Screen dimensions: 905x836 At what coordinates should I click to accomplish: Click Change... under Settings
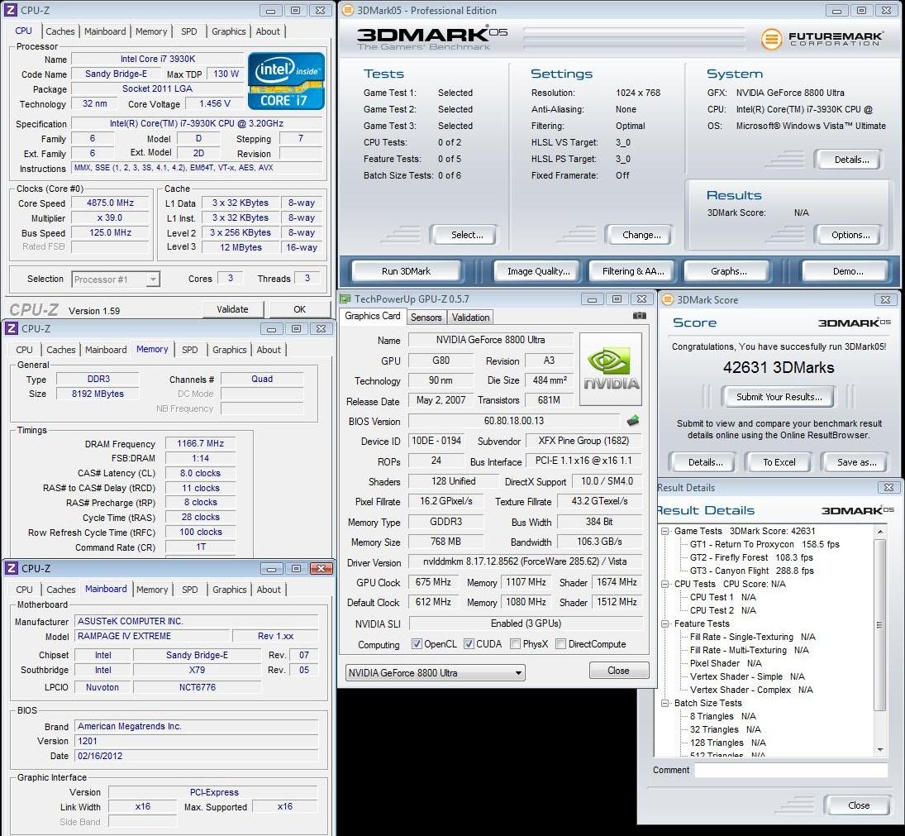coord(640,235)
